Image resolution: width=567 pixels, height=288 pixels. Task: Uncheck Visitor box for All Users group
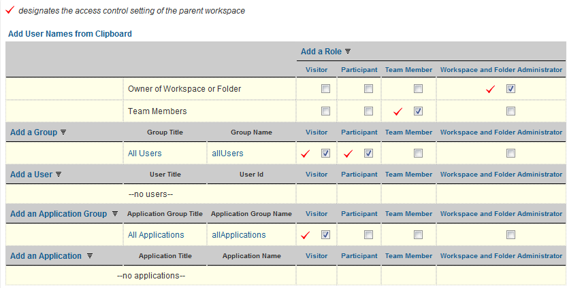tap(325, 154)
